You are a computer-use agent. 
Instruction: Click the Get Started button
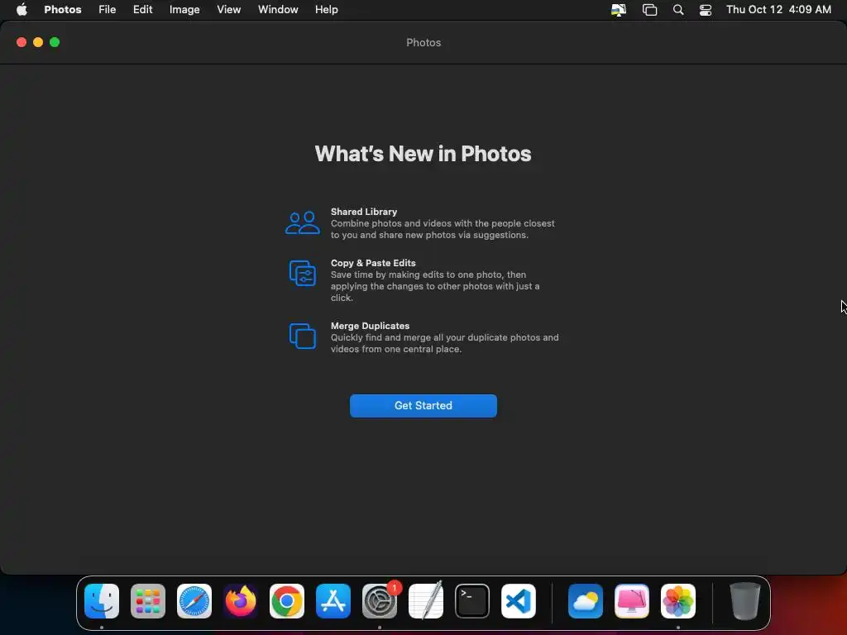pyautogui.click(x=423, y=405)
